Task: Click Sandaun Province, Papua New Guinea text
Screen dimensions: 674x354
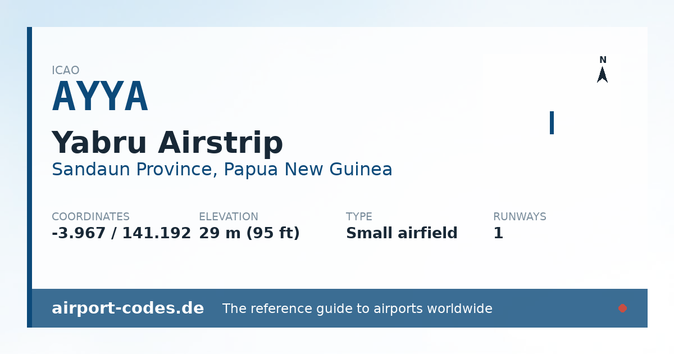Action: pyautogui.click(x=222, y=169)
